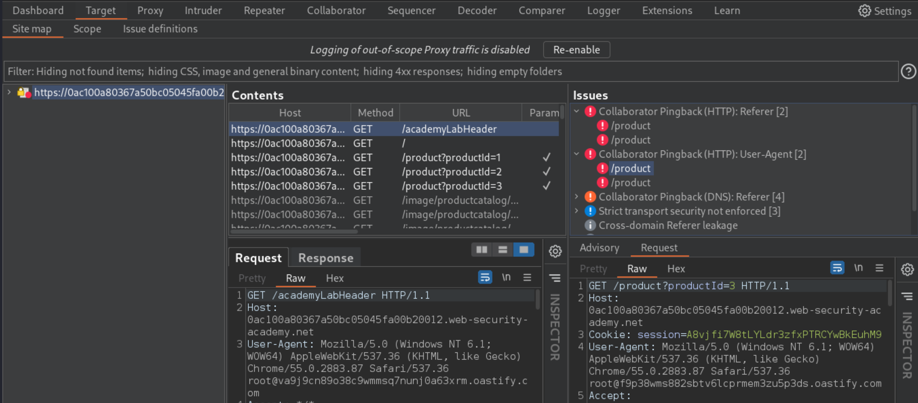Click the site map filter bar
This screenshot has height=403, width=918.
click(451, 71)
